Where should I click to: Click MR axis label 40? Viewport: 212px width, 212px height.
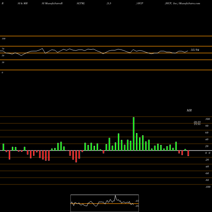click(x=207, y=139)
